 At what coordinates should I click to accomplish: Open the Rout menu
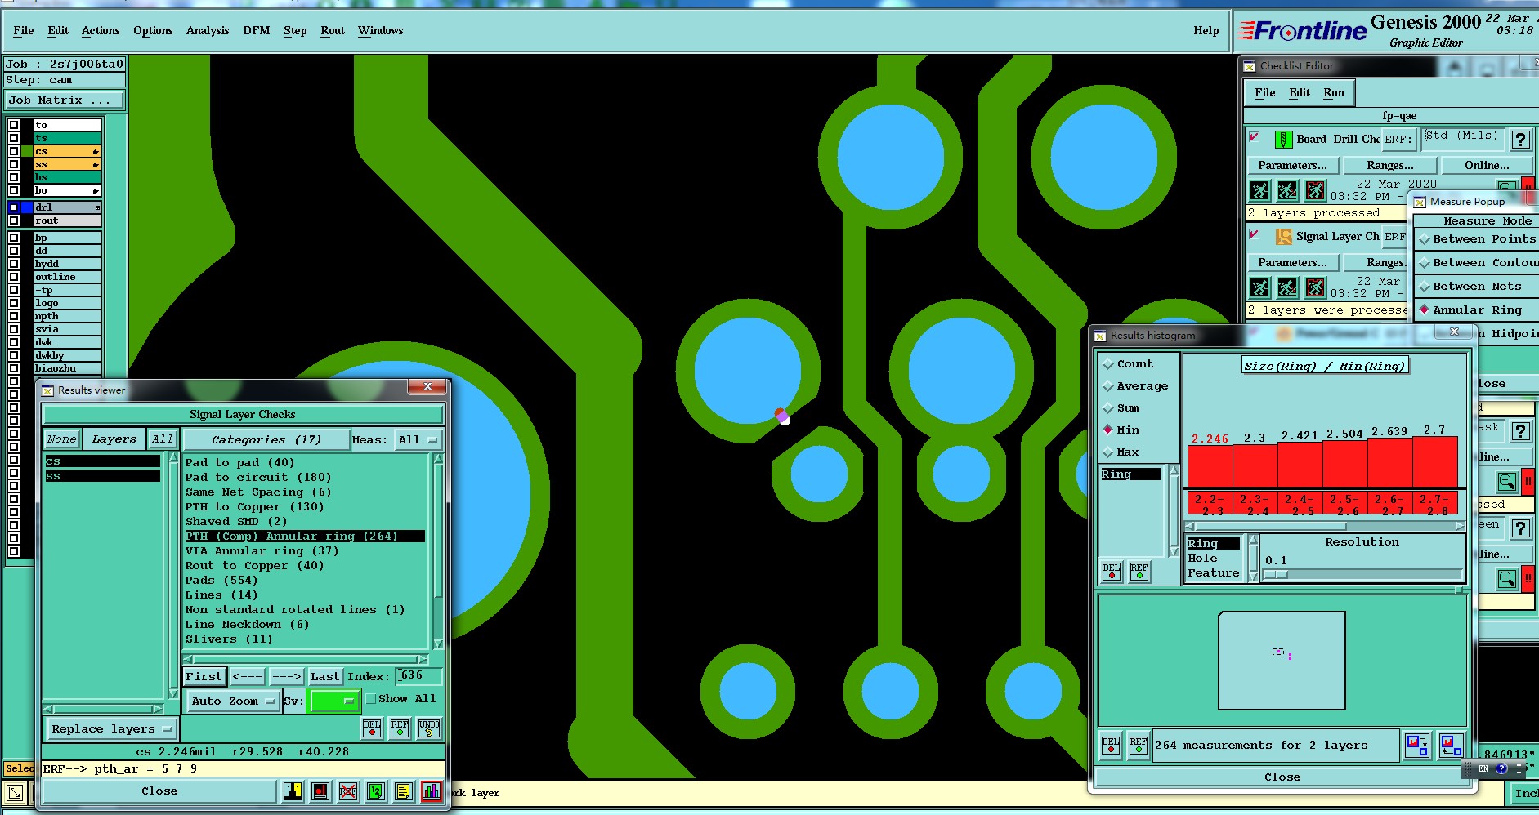pos(333,31)
